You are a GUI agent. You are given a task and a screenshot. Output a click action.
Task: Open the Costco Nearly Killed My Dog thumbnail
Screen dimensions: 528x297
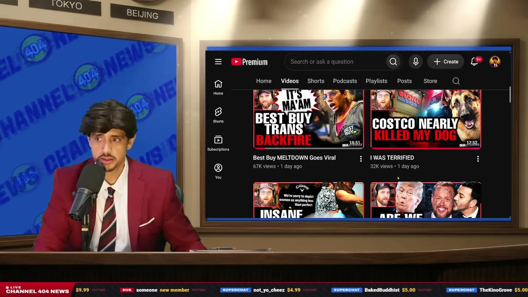click(426, 119)
